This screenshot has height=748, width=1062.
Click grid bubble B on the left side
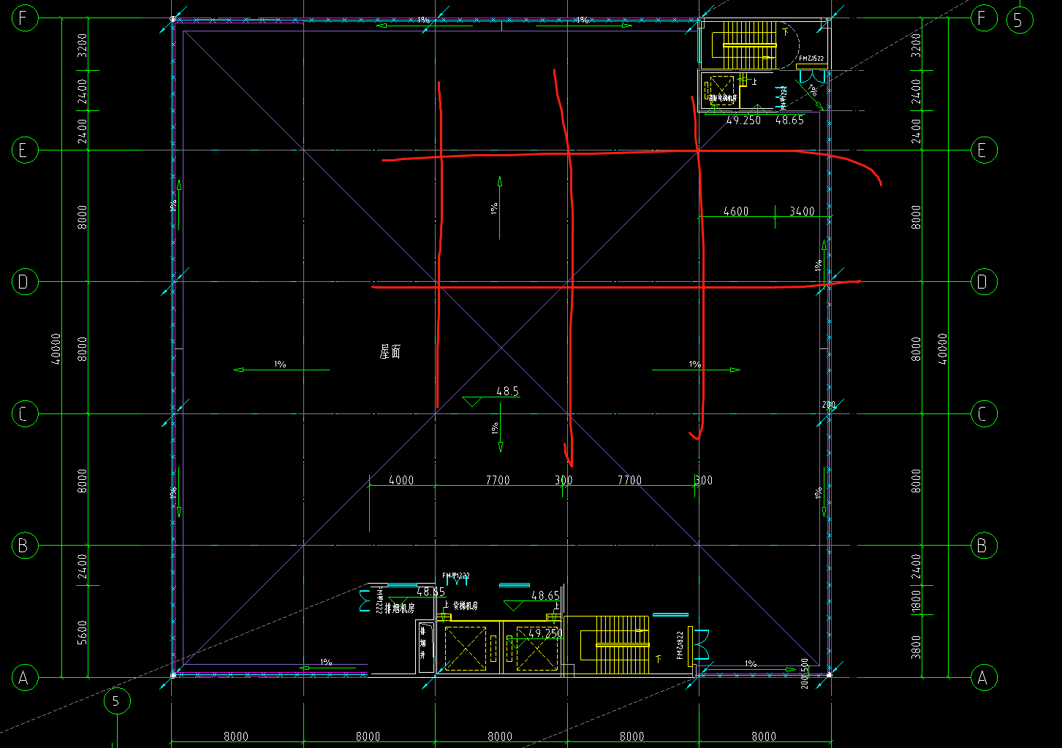click(x=24, y=546)
